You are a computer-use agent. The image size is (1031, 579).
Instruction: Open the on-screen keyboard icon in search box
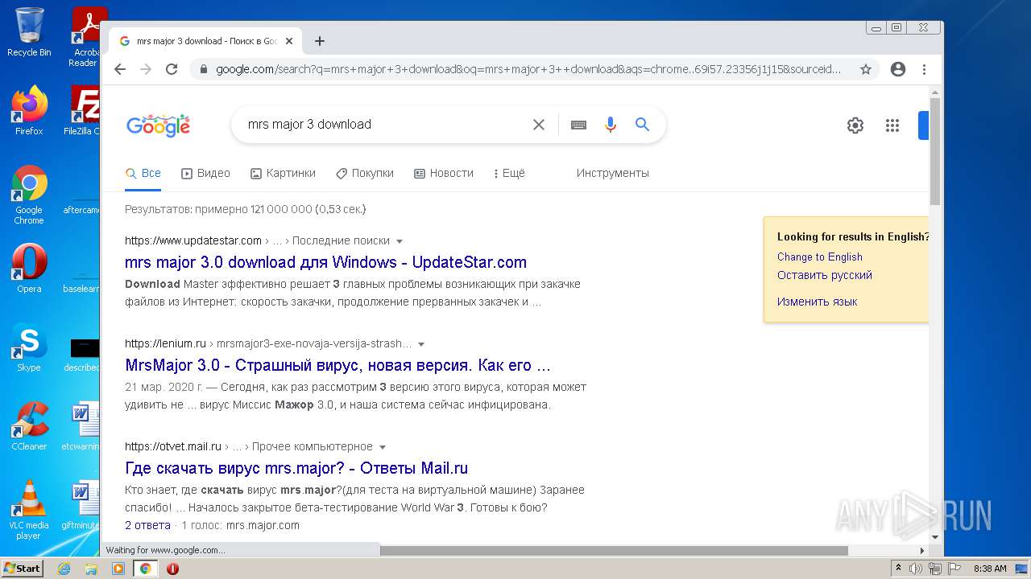point(578,125)
